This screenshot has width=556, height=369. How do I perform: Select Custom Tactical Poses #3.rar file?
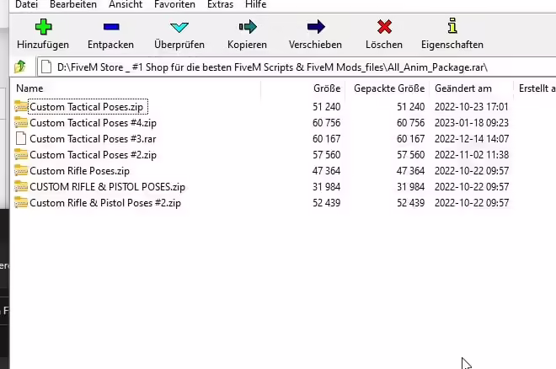[93, 139]
